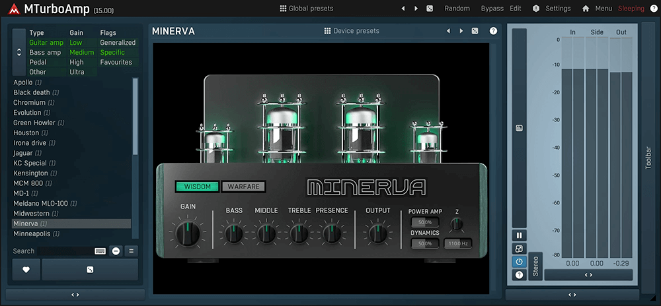
Task: Click the Sleeping status label
Action: tap(631, 9)
